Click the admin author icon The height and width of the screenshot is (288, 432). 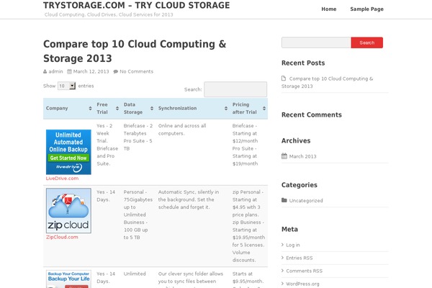tap(45, 72)
